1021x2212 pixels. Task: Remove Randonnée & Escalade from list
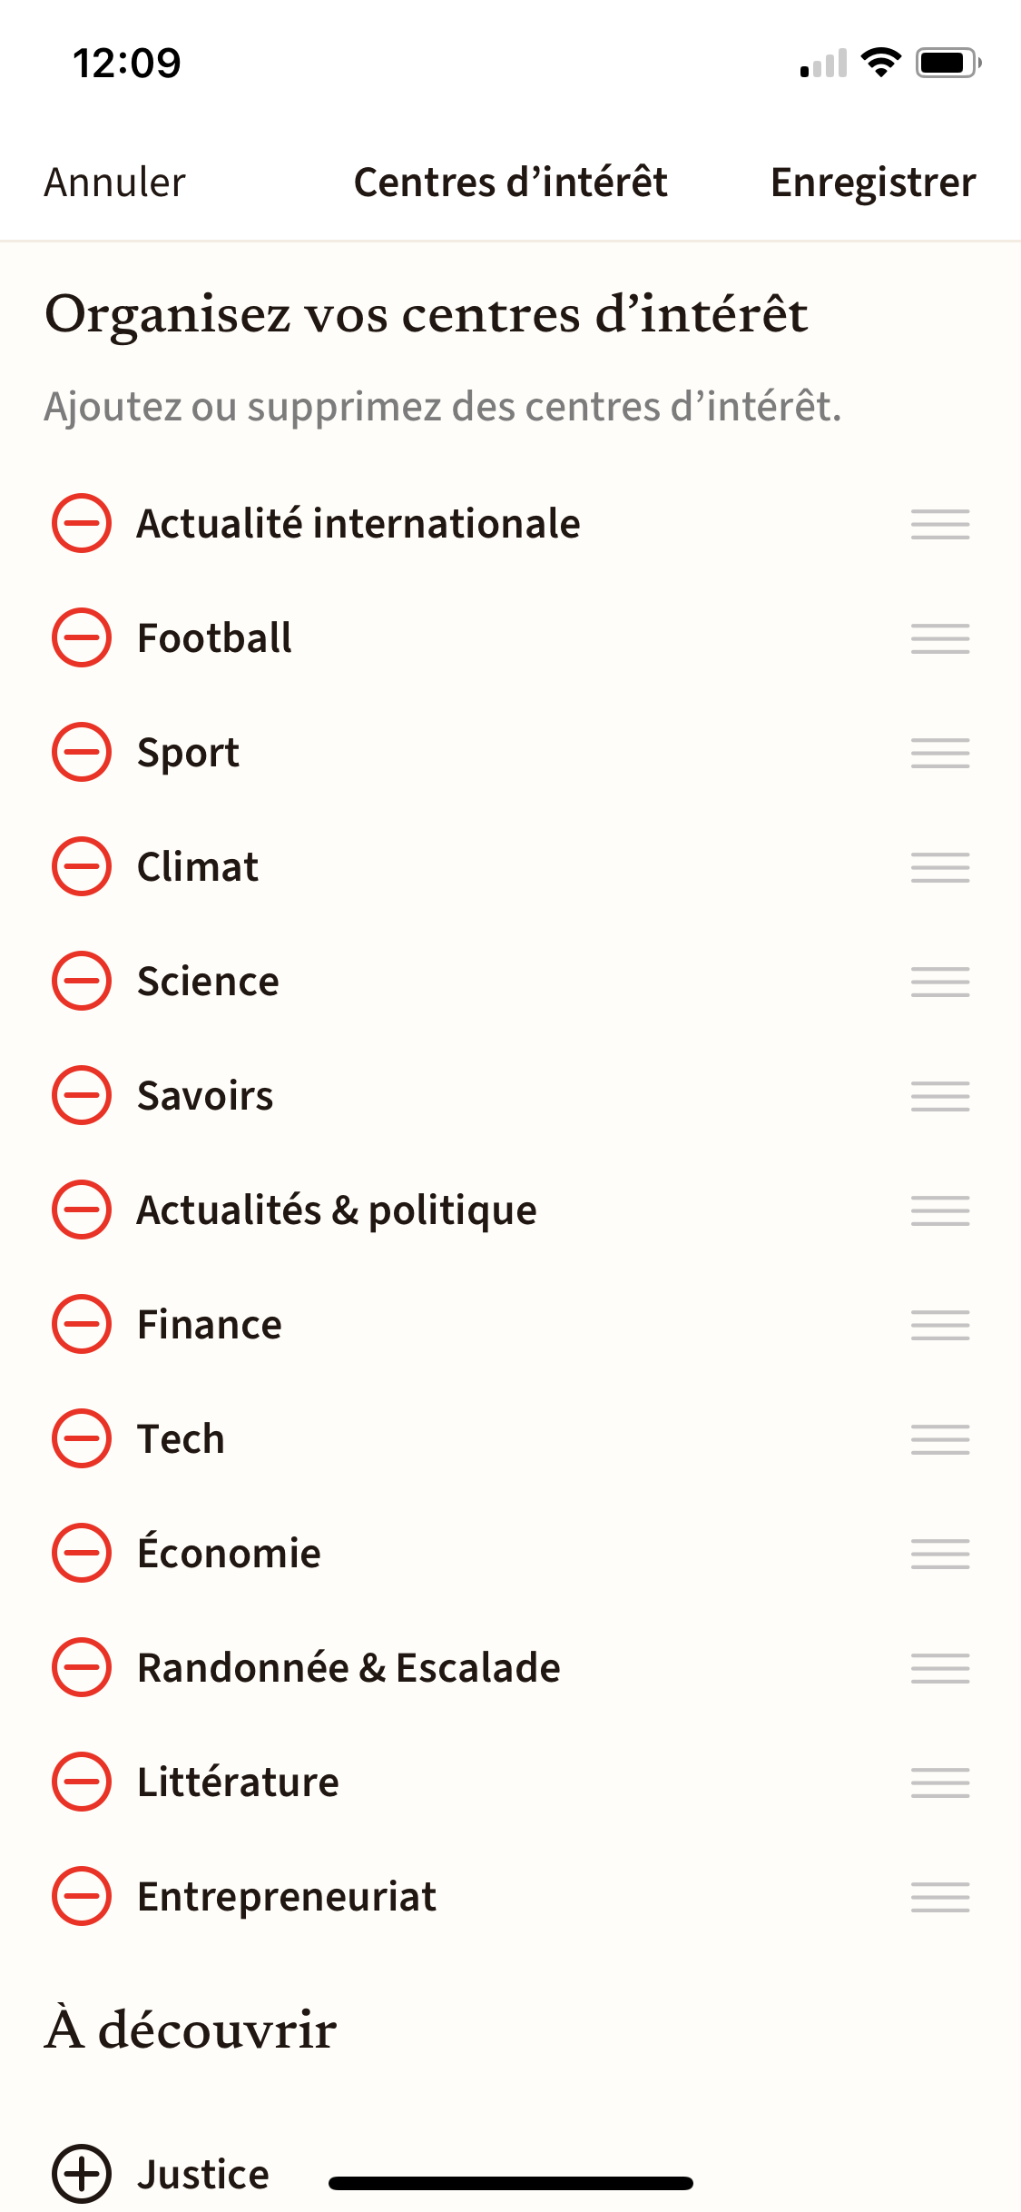point(82,1667)
